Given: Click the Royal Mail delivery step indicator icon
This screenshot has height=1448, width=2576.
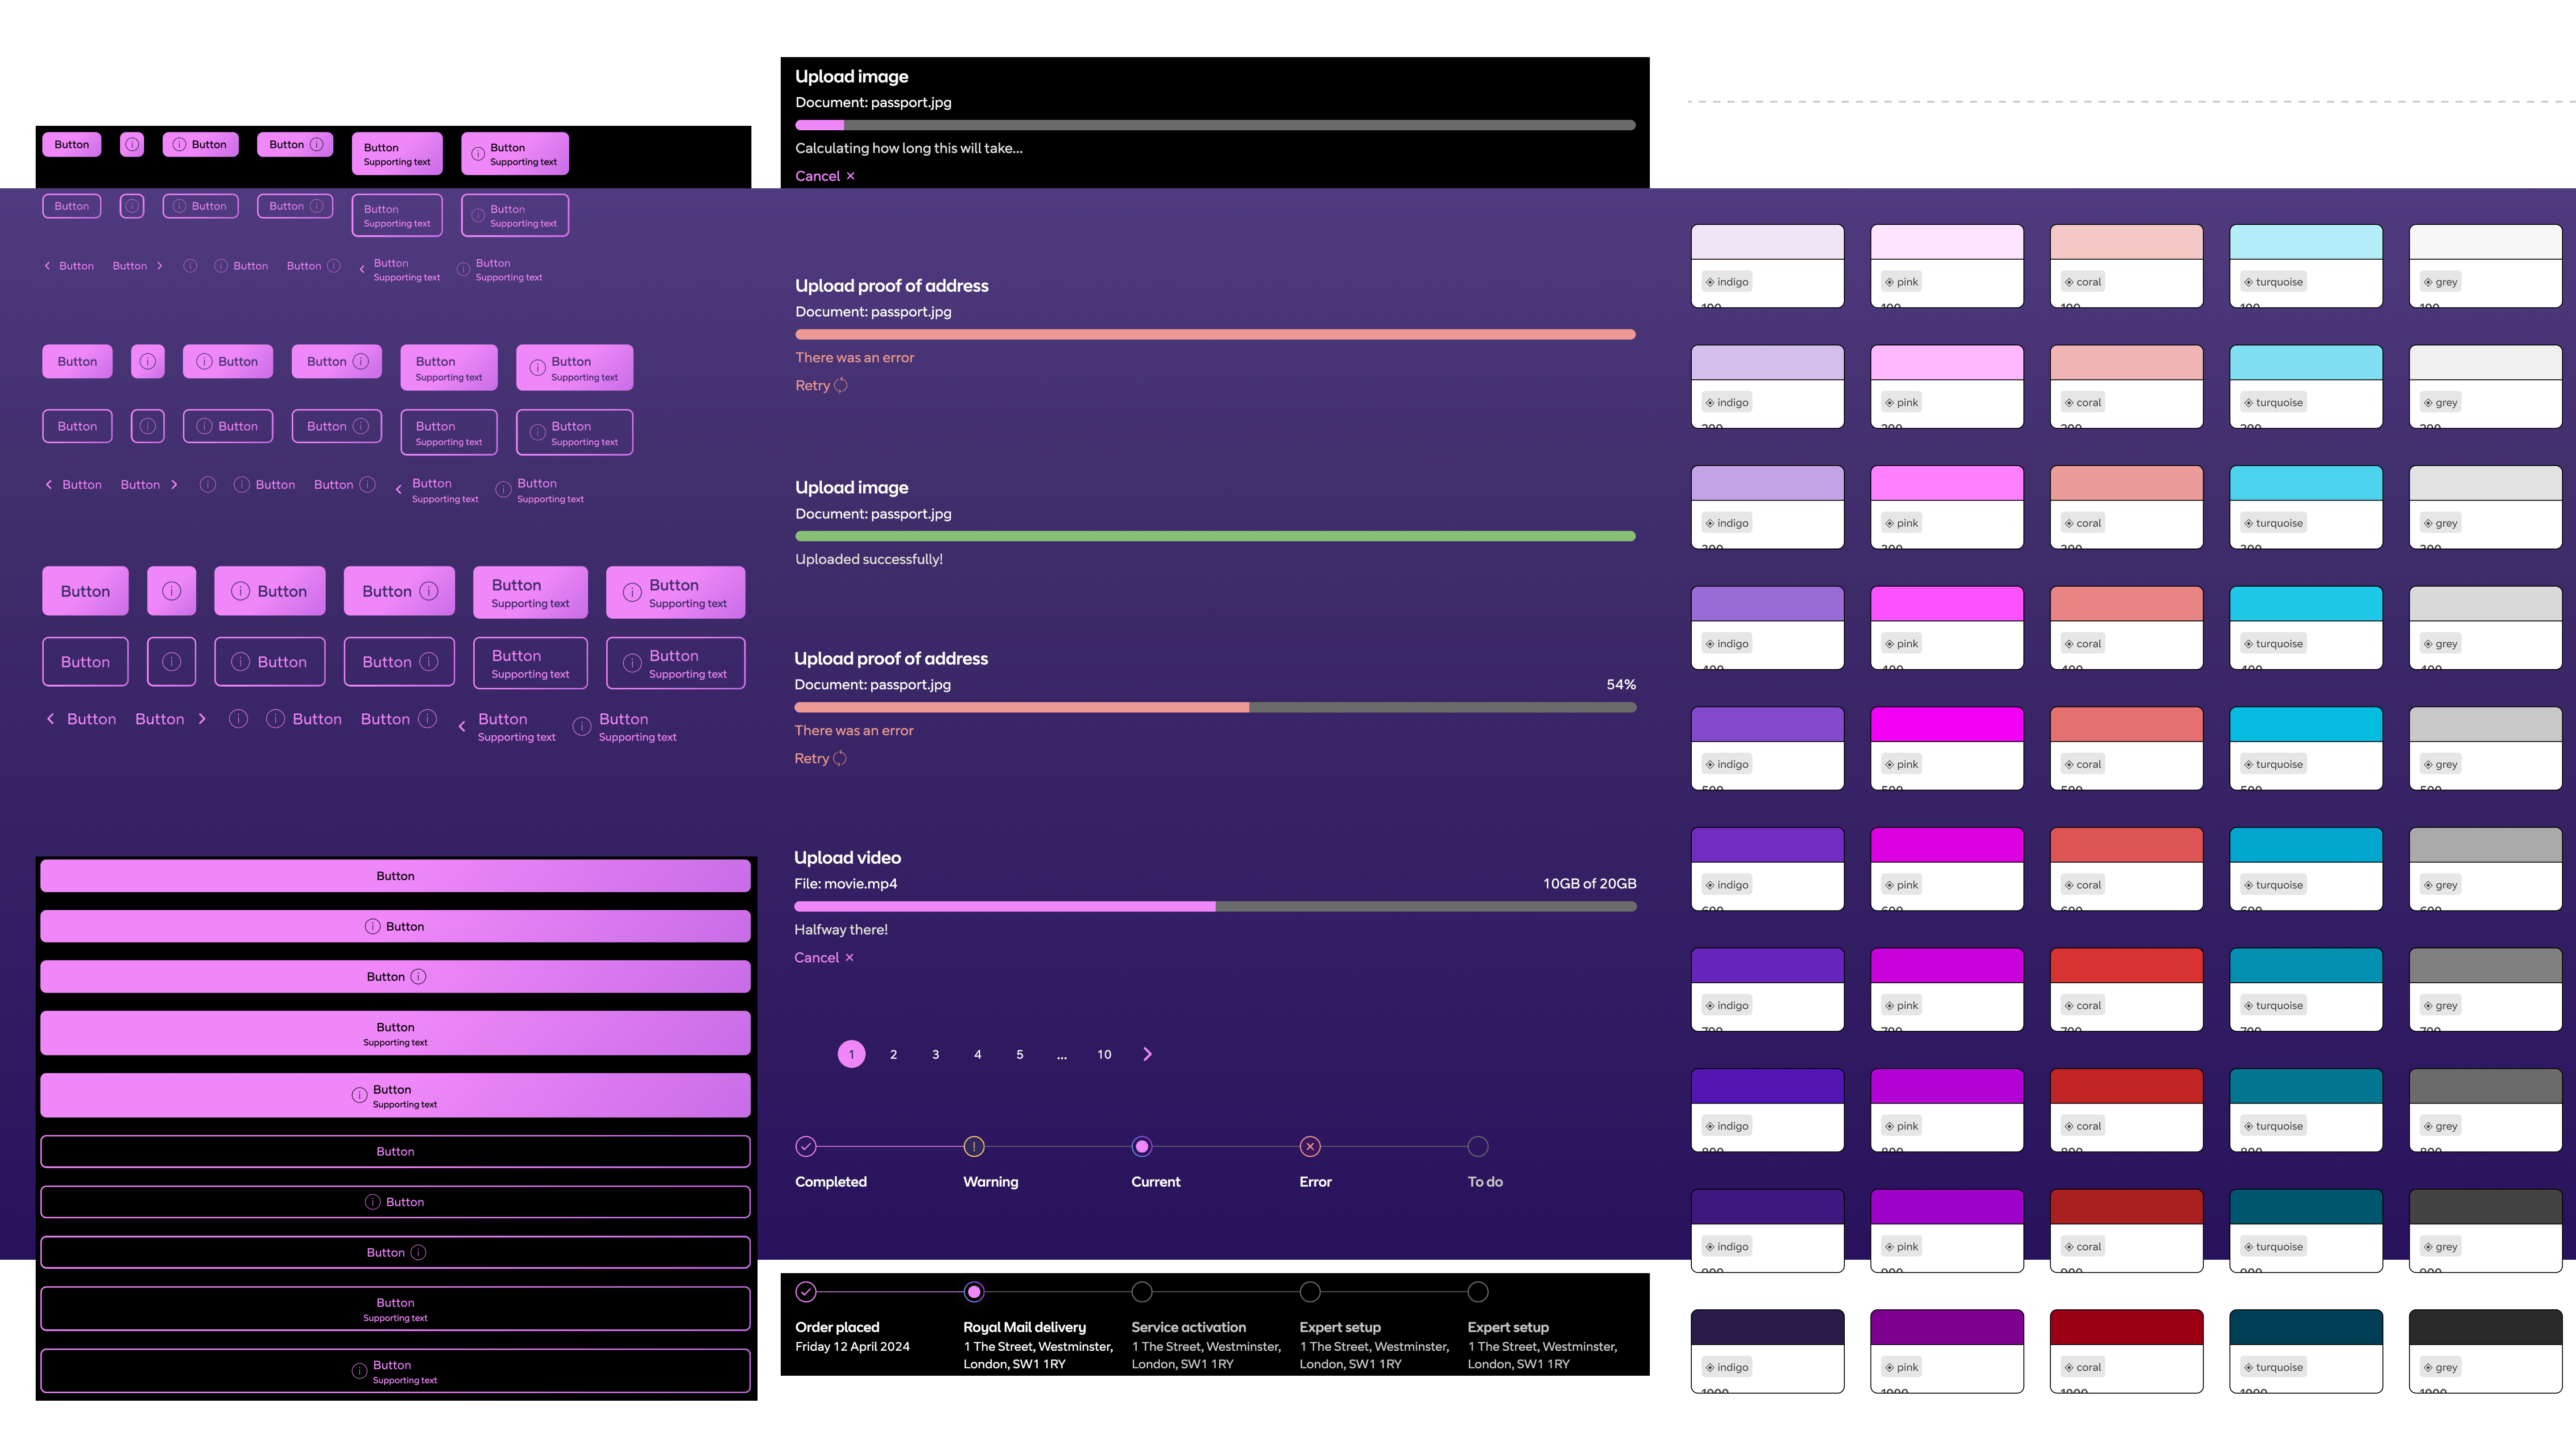Looking at the screenshot, I should (x=973, y=1291).
